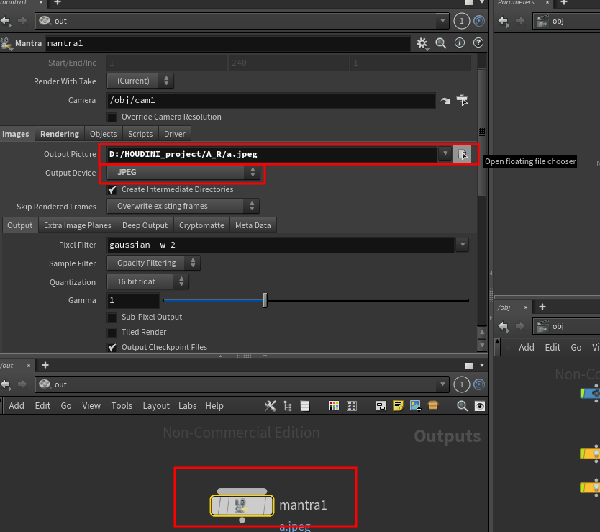
Task: Switch to the Rendering tab
Action: point(60,134)
